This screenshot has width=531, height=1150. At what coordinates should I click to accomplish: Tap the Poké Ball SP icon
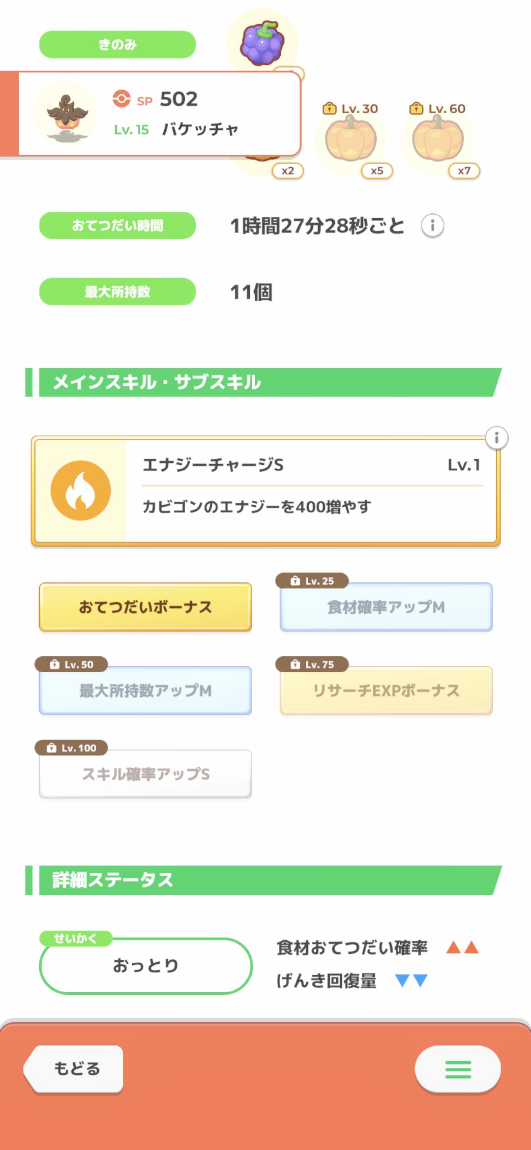coord(121,99)
